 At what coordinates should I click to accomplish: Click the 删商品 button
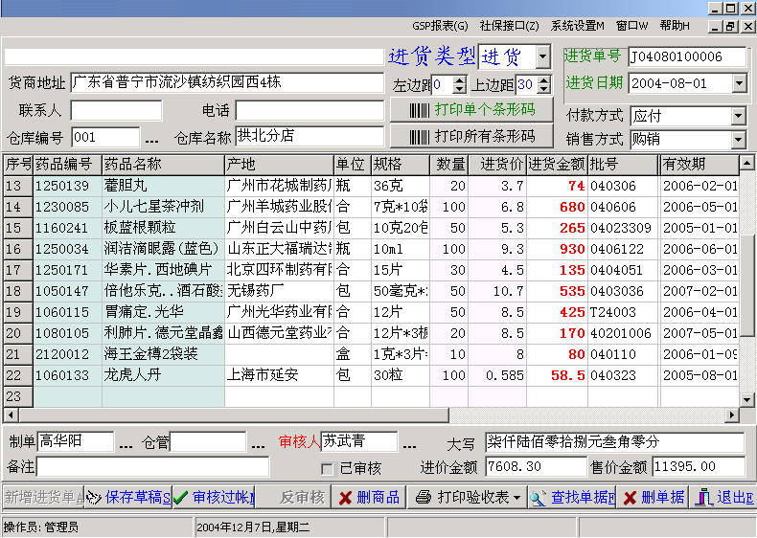[x=369, y=498]
